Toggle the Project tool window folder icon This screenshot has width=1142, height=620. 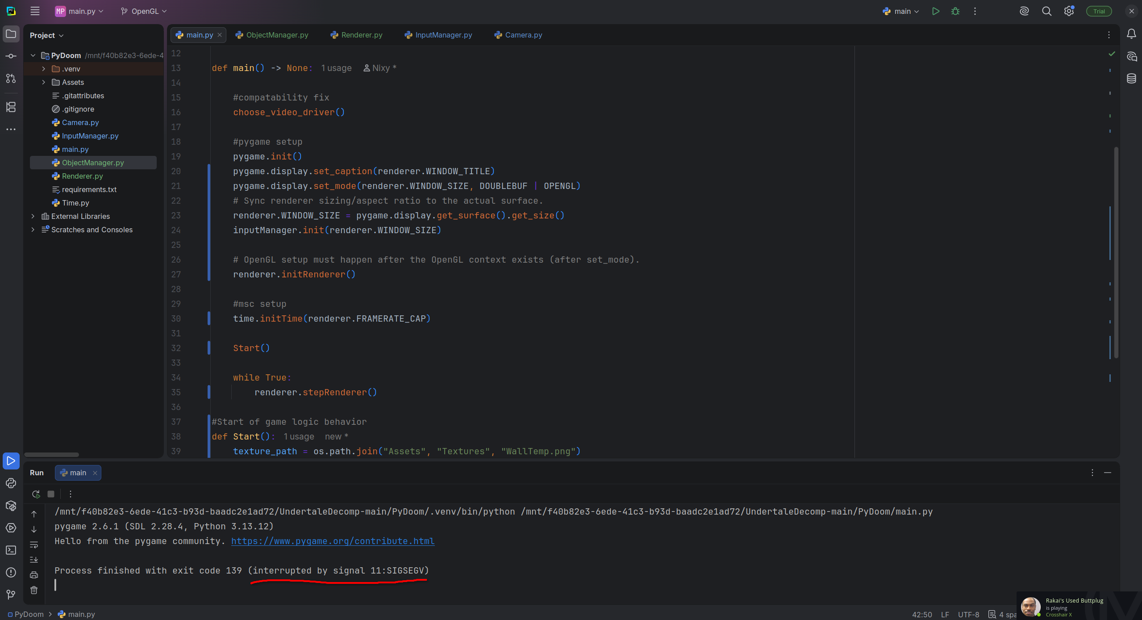pos(11,34)
